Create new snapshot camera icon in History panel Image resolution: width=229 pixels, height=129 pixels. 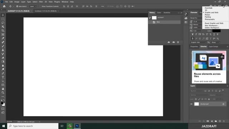pos(174,42)
